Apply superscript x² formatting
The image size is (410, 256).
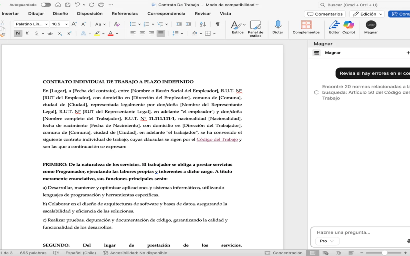[x=69, y=33]
